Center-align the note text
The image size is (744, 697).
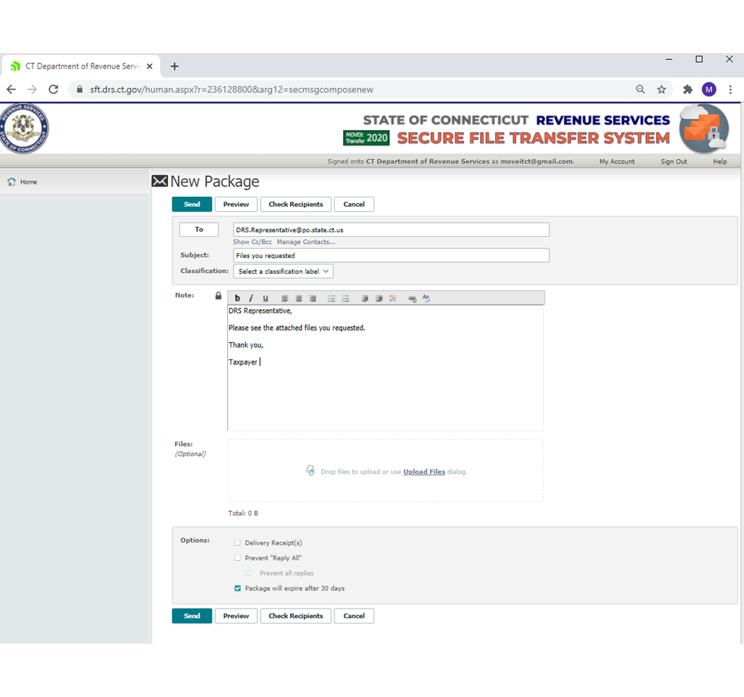pyautogui.click(x=299, y=299)
